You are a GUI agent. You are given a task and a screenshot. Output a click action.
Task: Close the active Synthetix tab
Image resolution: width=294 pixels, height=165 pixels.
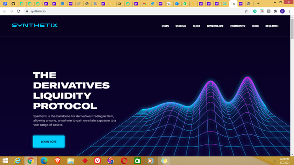234,4
